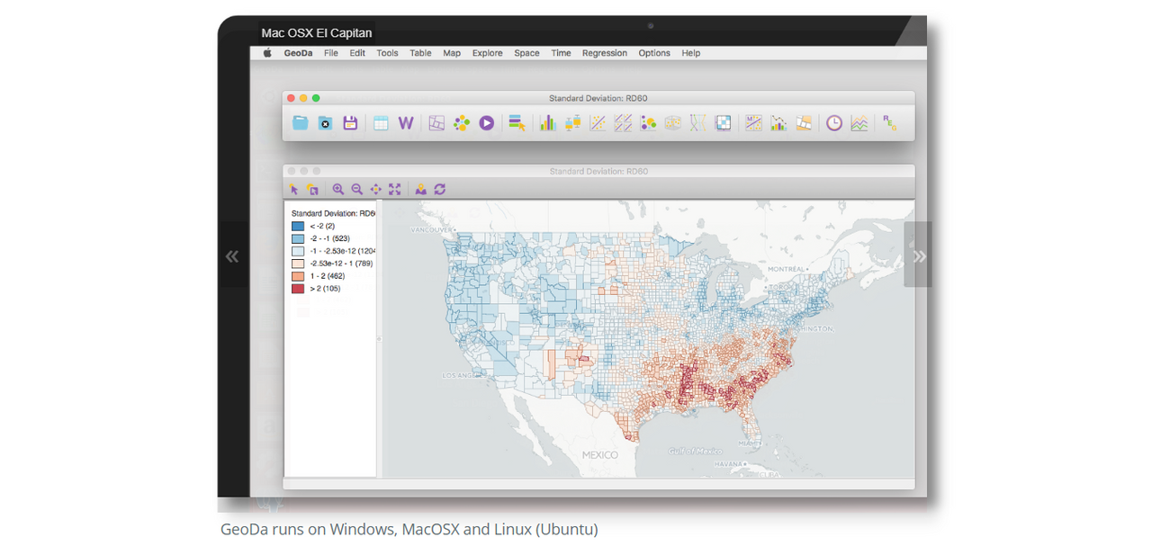The image size is (1152, 546).
Task: Open the Parallel Coordinate Plot icon
Action: [697, 123]
